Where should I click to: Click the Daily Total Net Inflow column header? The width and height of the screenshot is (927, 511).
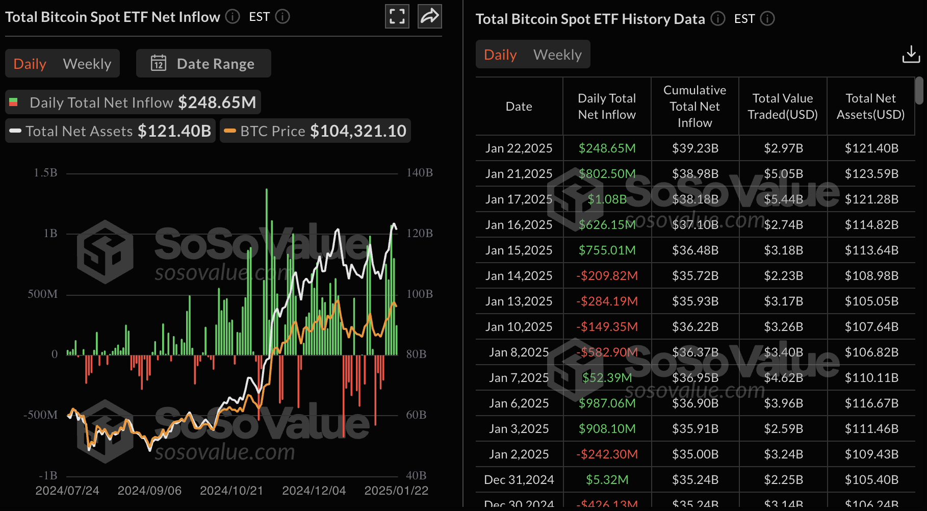(607, 106)
